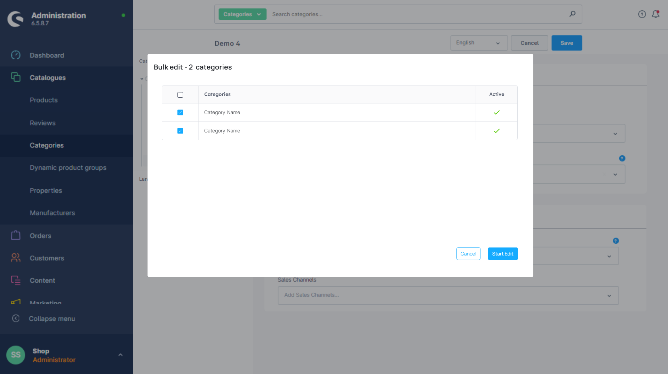
Task: Click the Customers people icon
Action: point(16,258)
